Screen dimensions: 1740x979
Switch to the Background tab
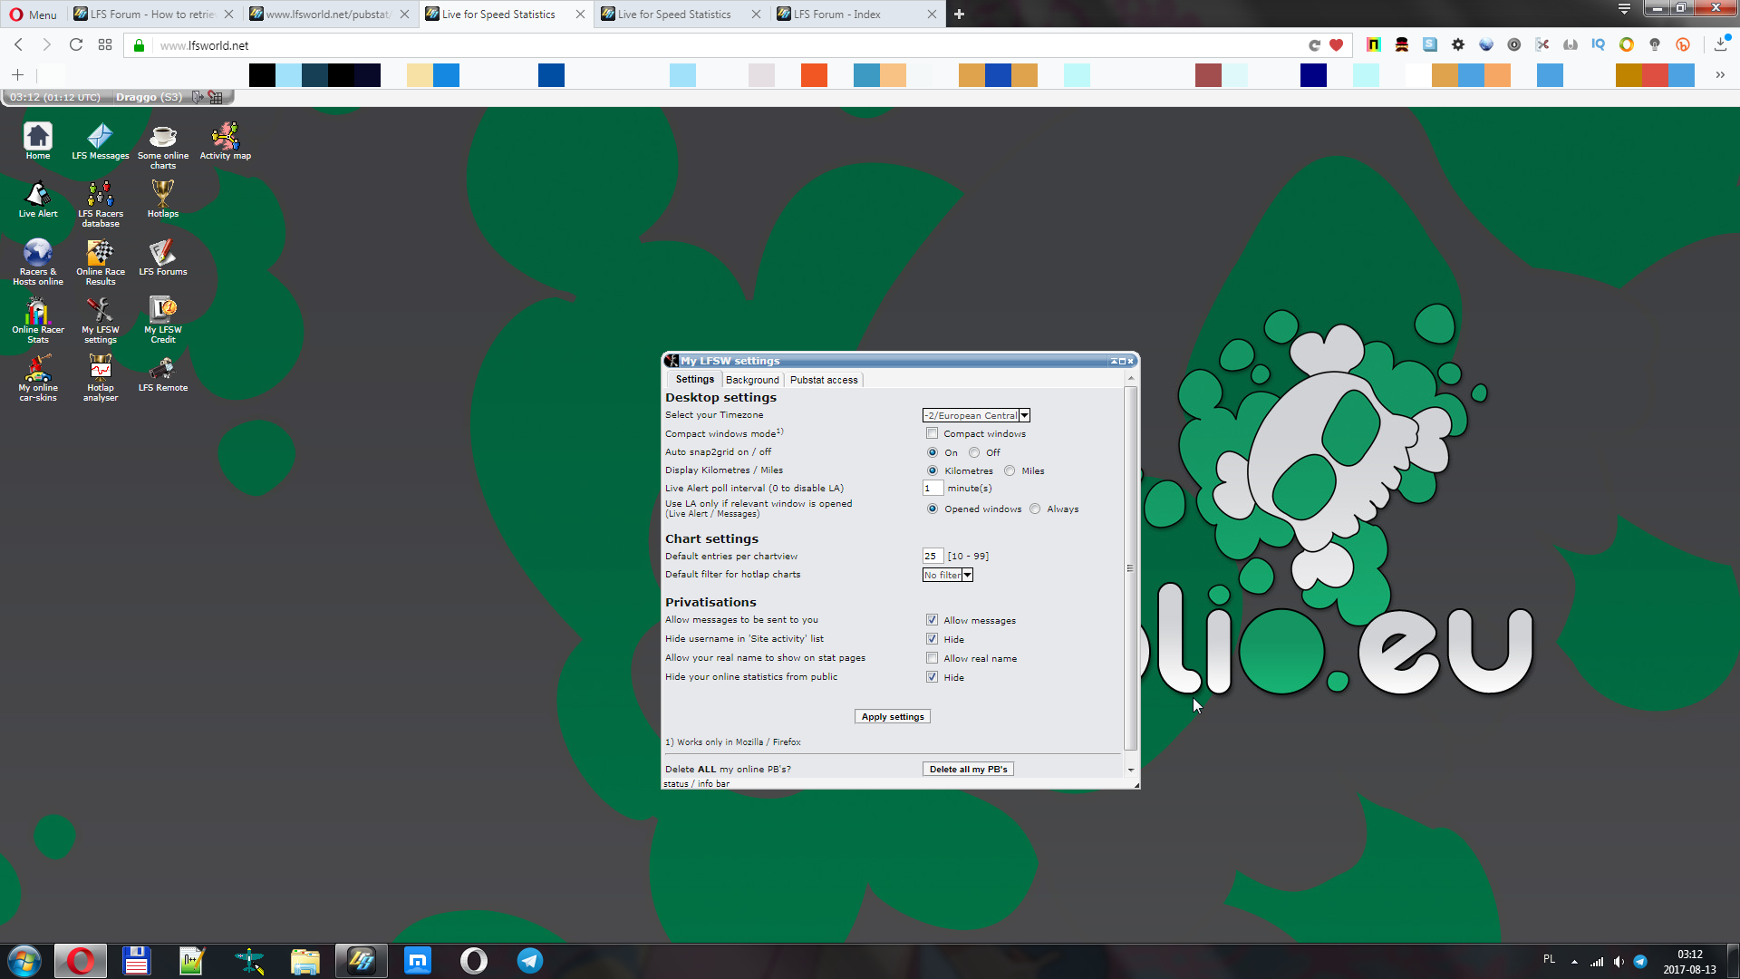coord(752,380)
